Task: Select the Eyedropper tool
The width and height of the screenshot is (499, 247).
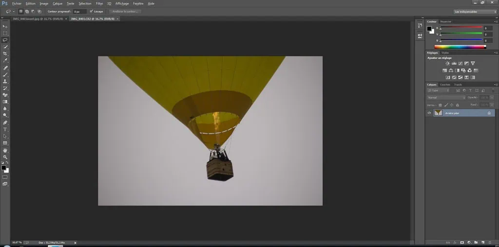Action: (x=5, y=60)
